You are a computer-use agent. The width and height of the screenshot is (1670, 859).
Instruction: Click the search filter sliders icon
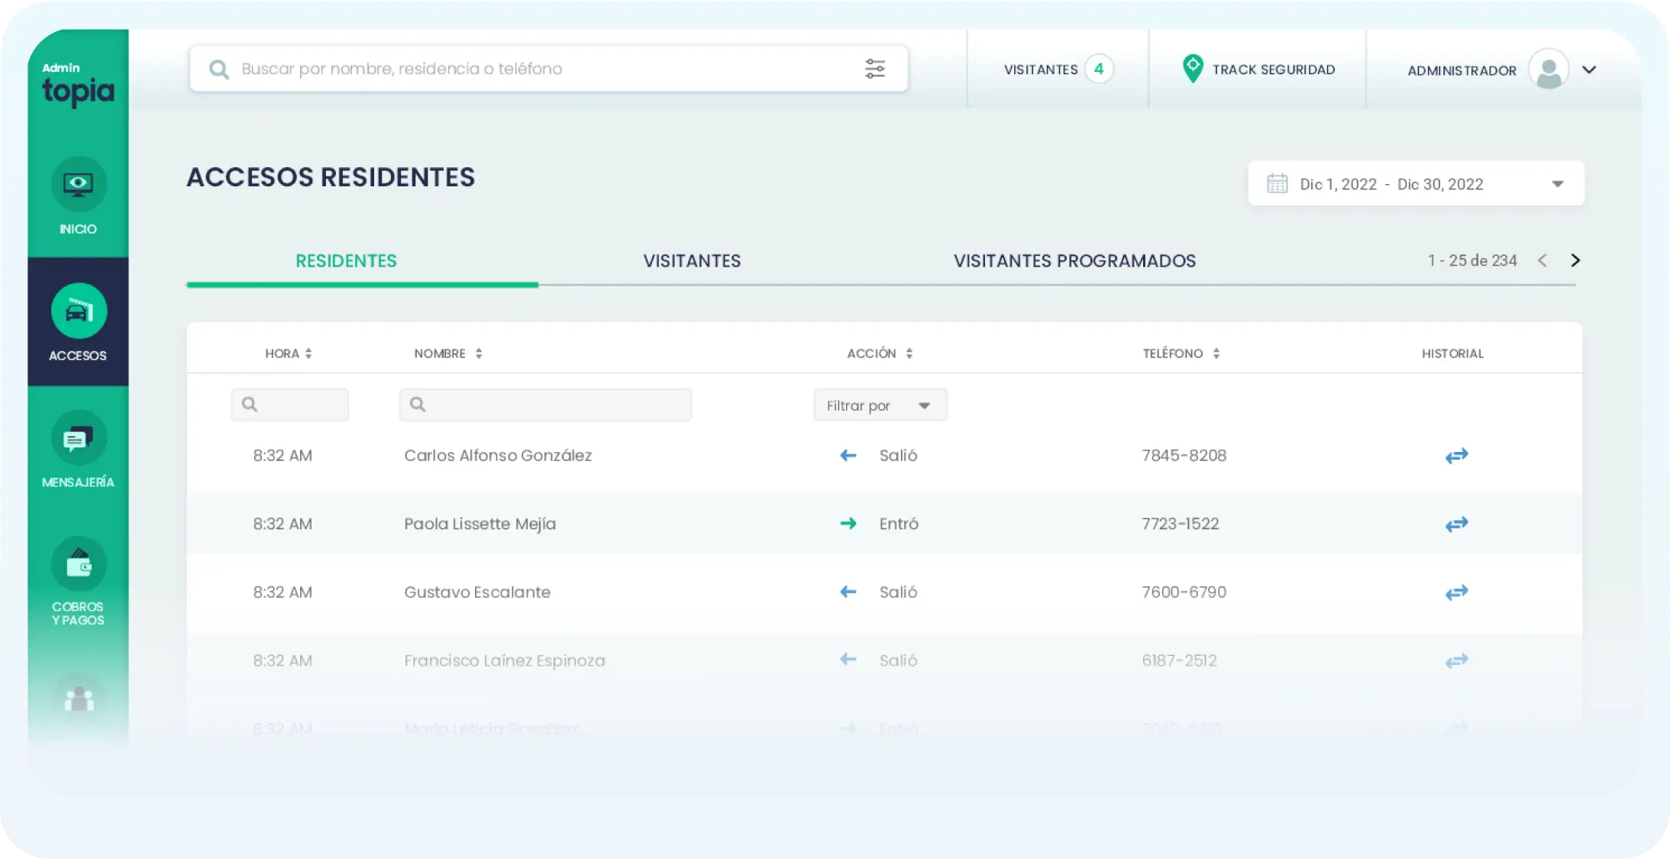click(x=874, y=69)
